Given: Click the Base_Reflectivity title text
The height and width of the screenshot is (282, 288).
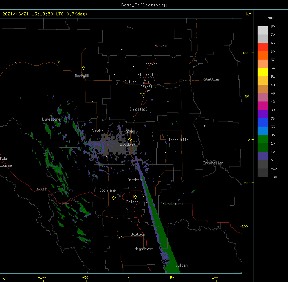Looking at the screenshot, I should (x=144, y=5).
